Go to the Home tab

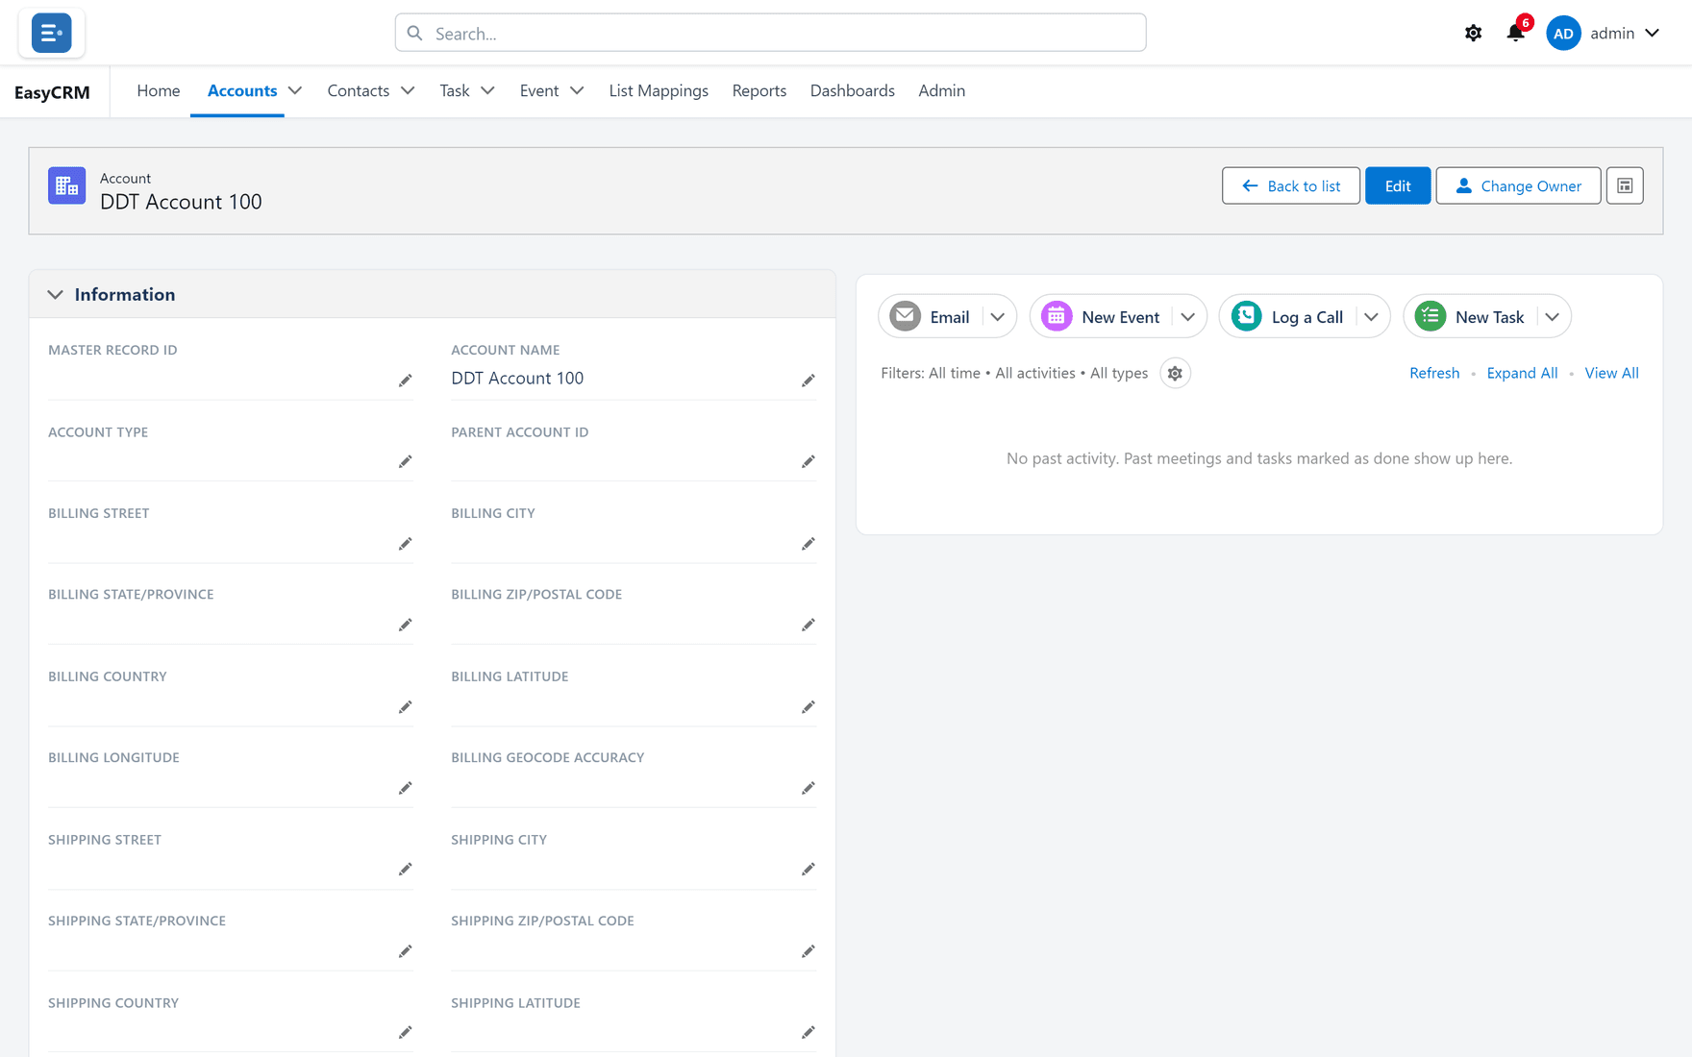click(159, 90)
